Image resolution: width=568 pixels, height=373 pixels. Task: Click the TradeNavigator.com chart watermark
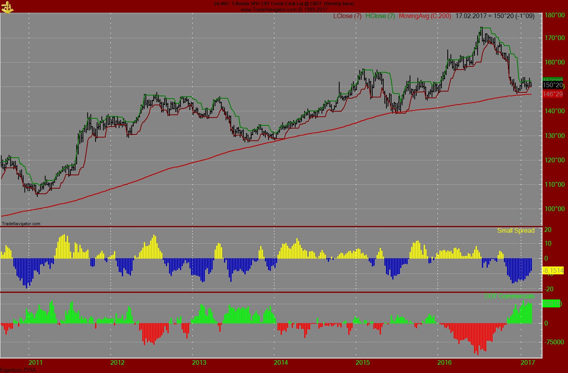[21, 222]
